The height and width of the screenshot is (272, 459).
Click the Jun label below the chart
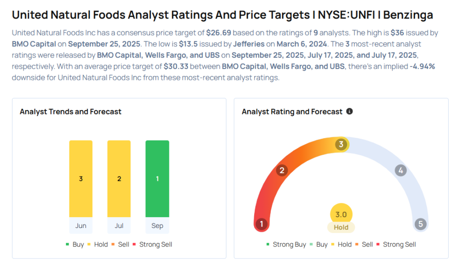[x=81, y=226]
